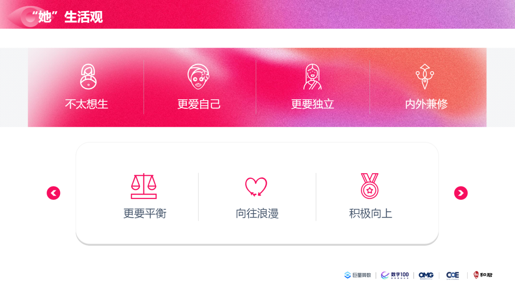Click the face mask icon above 更爱自己
This screenshot has height=290, width=515.
pos(198,76)
